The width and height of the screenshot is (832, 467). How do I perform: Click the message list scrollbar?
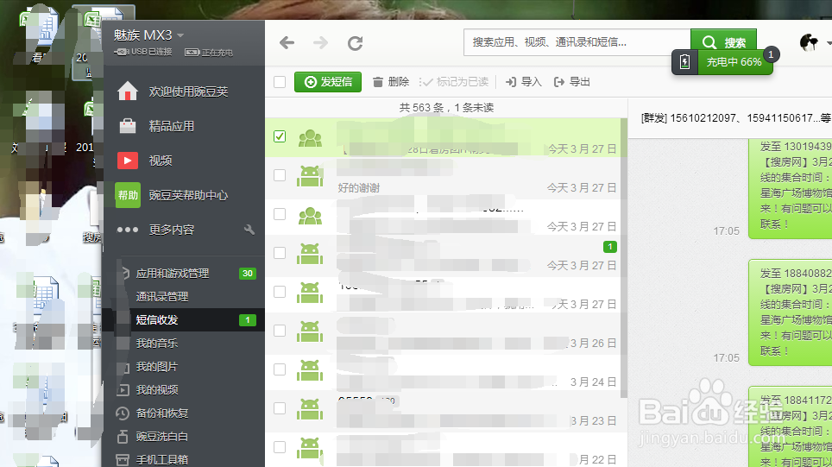click(624, 257)
